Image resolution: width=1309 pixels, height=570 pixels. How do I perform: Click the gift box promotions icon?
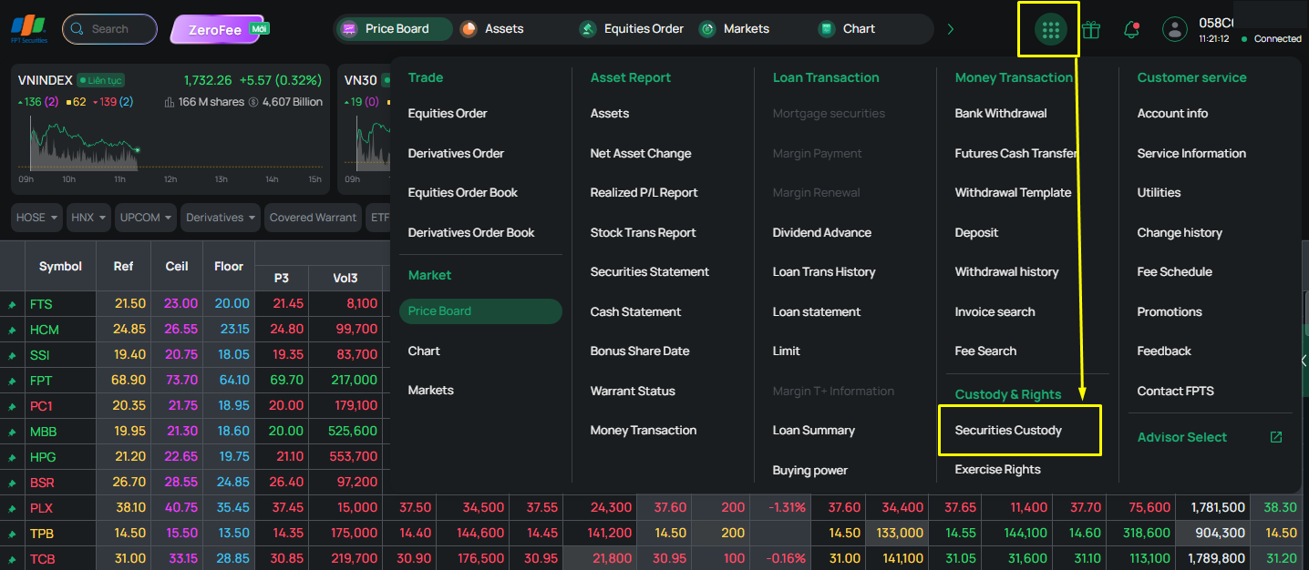click(1091, 29)
